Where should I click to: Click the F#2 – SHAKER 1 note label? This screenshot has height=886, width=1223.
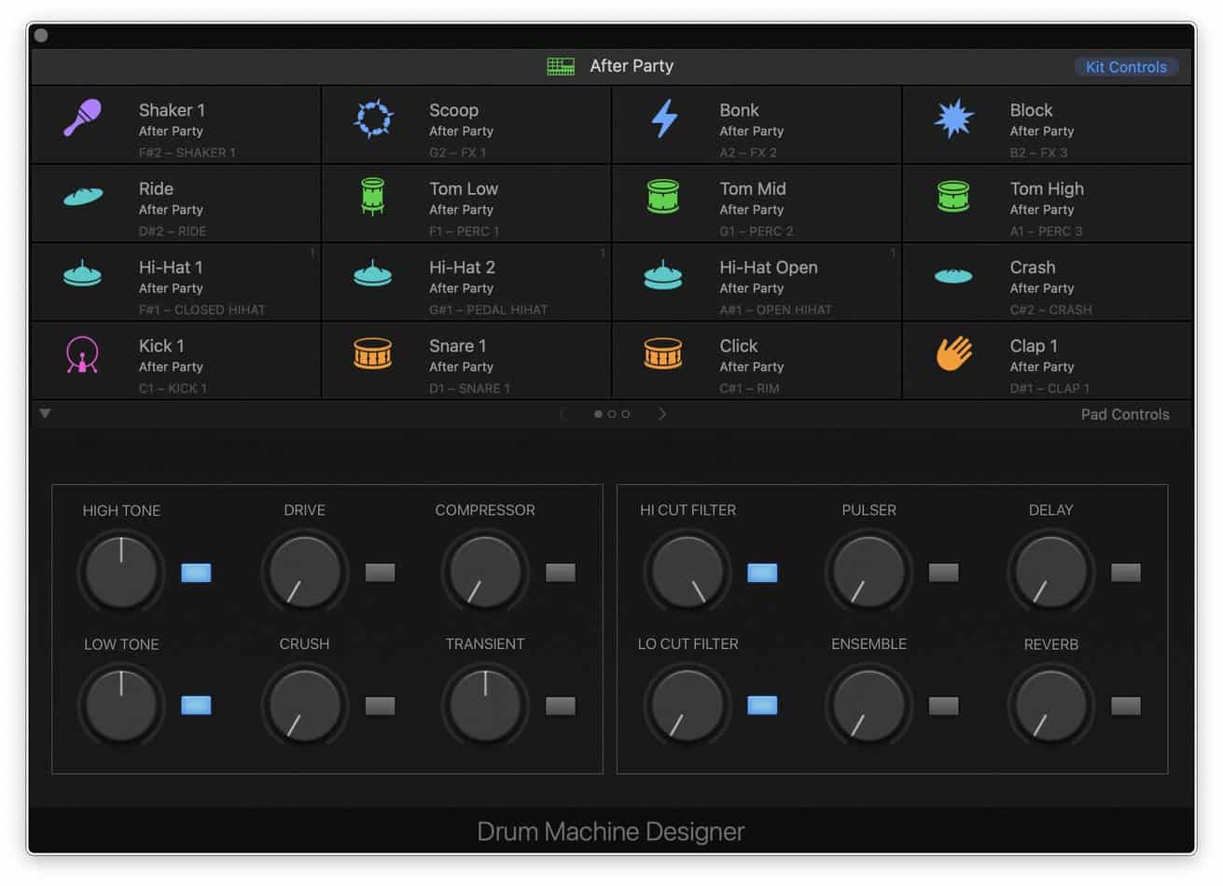pos(187,153)
